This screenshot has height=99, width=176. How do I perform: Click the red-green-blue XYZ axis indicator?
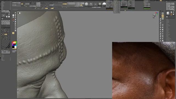[156, 13]
